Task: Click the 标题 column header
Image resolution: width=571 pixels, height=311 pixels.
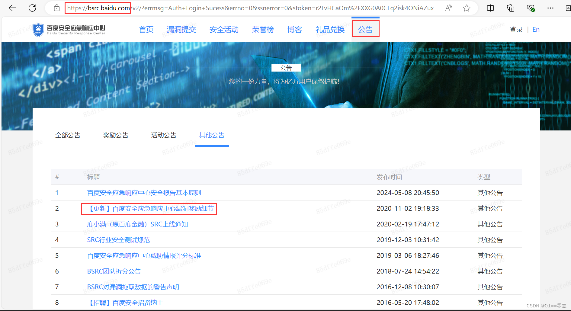Action: [x=93, y=177]
